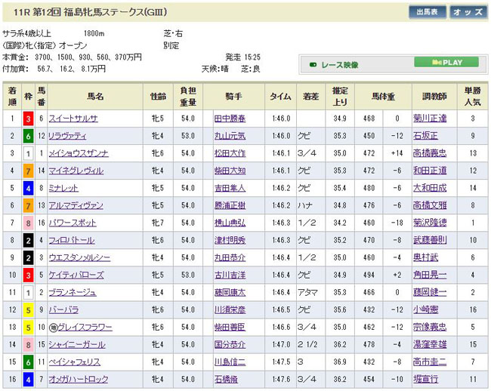Open the オッズ odds page
The width and height of the screenshot is (491, 391).
point(468,12)
